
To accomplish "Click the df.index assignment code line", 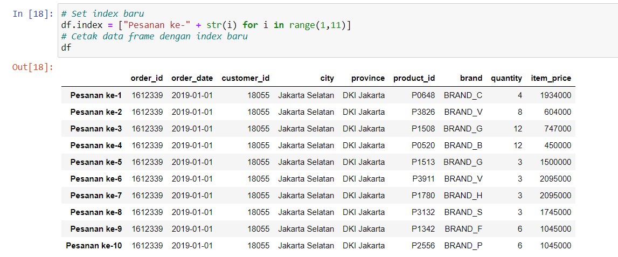I will [206, 25].
